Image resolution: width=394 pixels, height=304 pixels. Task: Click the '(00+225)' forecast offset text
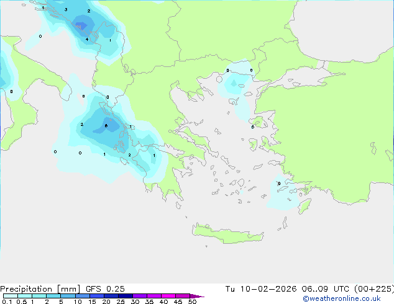click(374, 289)
